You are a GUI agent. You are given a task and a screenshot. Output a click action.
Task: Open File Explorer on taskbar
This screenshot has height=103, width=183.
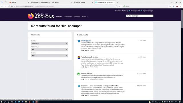point(26,102)
